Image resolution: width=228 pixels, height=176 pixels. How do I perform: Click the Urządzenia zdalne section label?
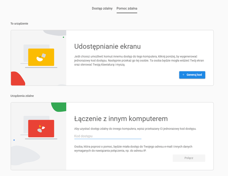point(22,96)
